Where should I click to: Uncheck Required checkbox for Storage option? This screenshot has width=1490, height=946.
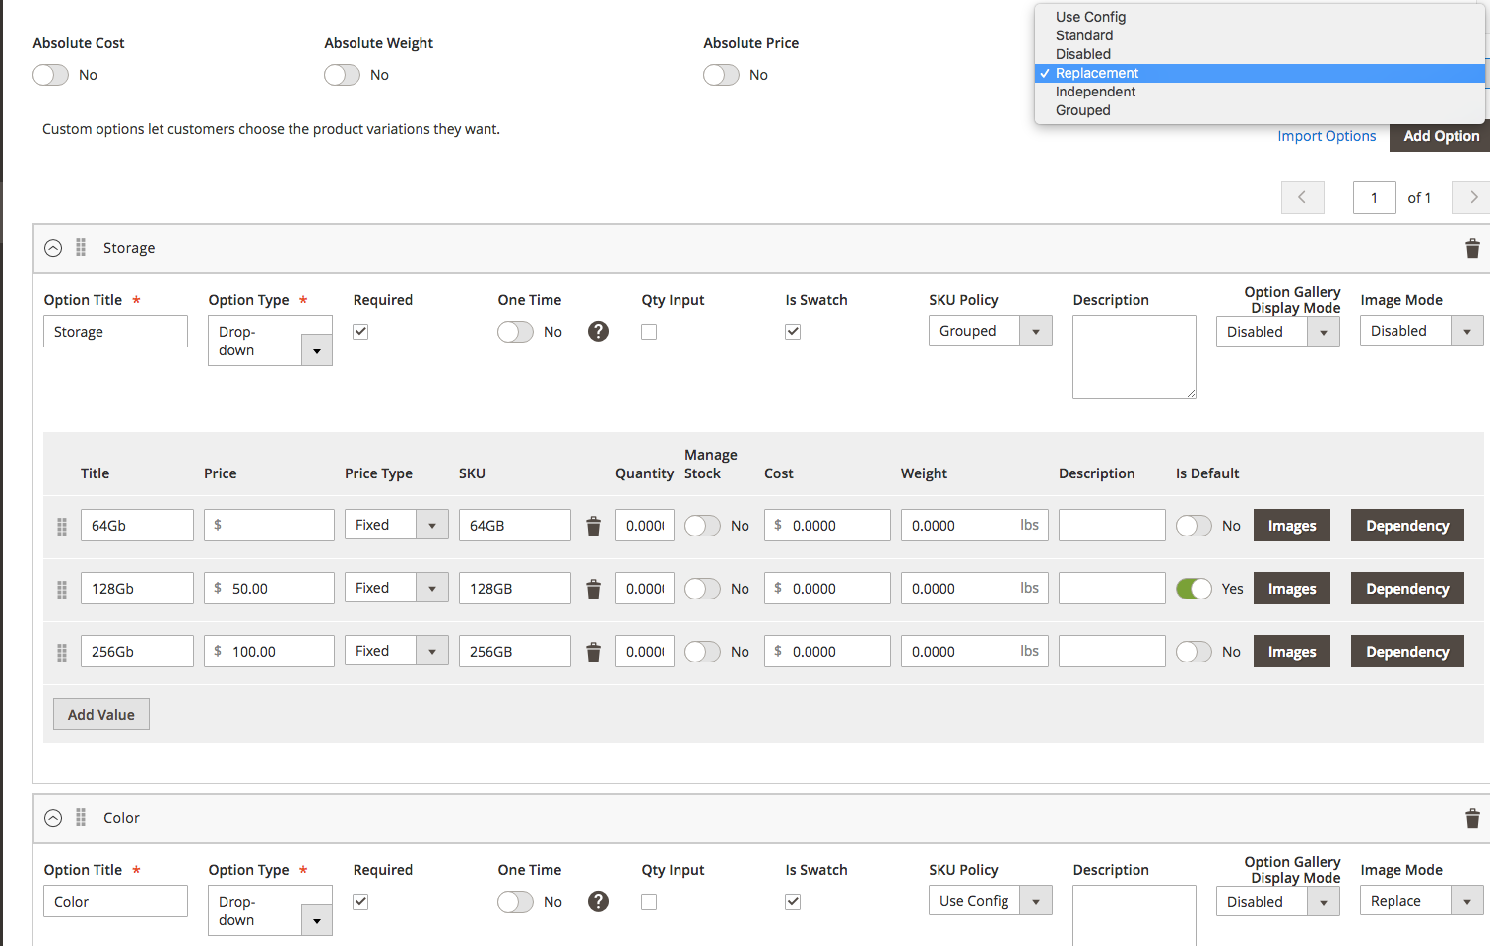360,332
